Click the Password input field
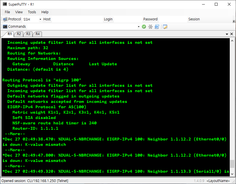The width and height of the screenshot is (236, 184). click(x=173, y=20)
